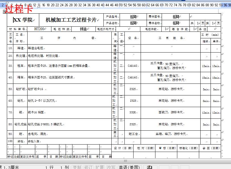Toggle 修订 track changes in status bar

88,167
